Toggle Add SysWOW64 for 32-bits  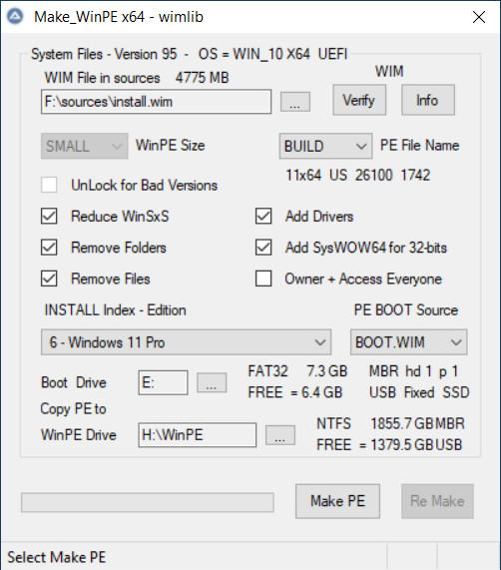click(x=263, y=248)
